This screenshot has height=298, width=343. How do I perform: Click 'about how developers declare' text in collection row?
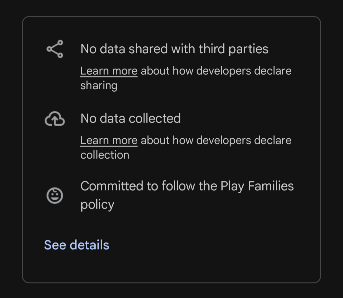click(x=216, y=140)
